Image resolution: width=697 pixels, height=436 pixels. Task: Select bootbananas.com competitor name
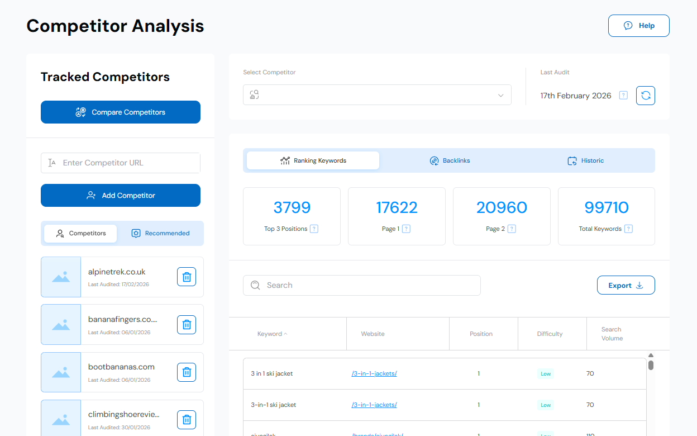121,367
